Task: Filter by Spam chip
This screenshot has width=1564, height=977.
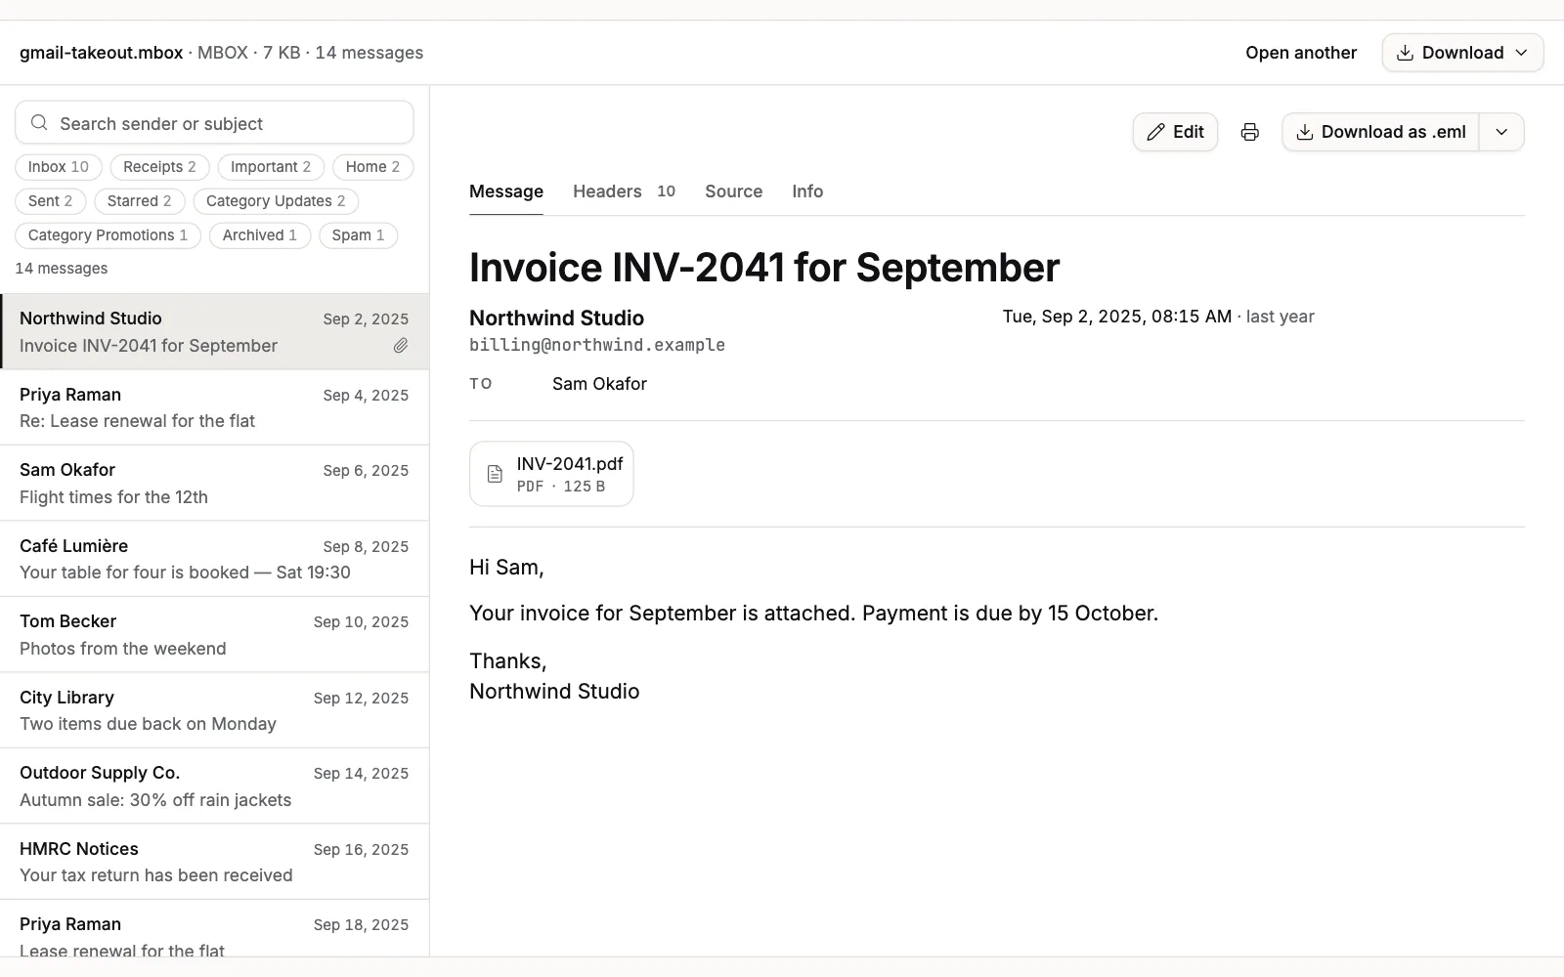Action: tap(358, 235)
